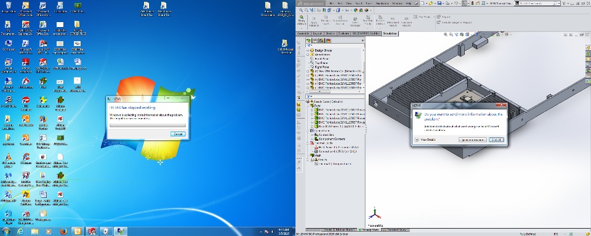This screenshot has width=591, height=236.
Task: Click Apply Material in the Simulation toolbar
Action: tap(313, 22)
